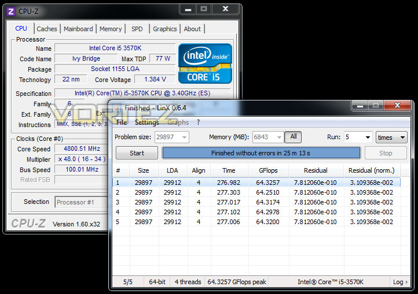Click the 64.3257 GFlops peak status entry
Image resolution: width=418 pixels, height=294 pixels.
[237, 282]
